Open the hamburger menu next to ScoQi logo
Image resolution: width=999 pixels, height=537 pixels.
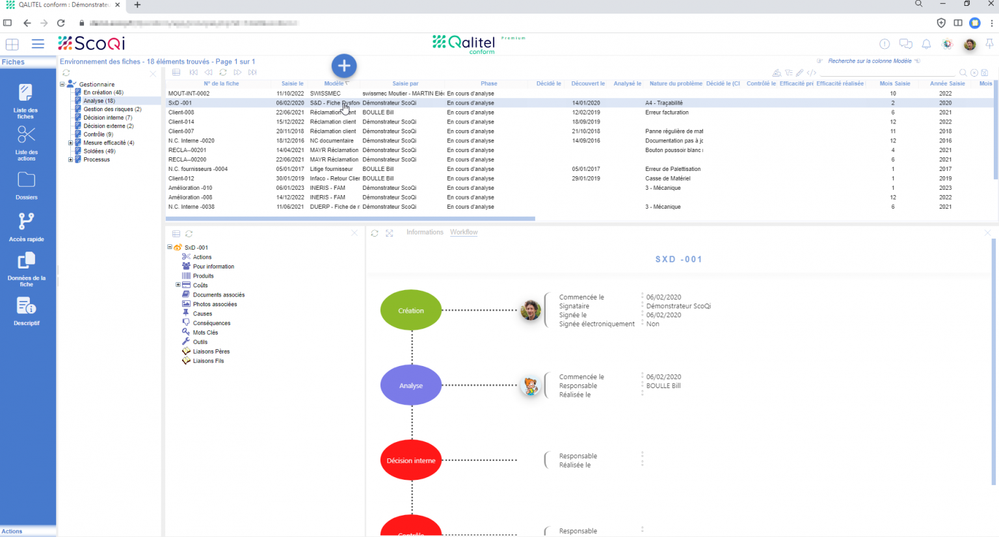pos(38,44)
